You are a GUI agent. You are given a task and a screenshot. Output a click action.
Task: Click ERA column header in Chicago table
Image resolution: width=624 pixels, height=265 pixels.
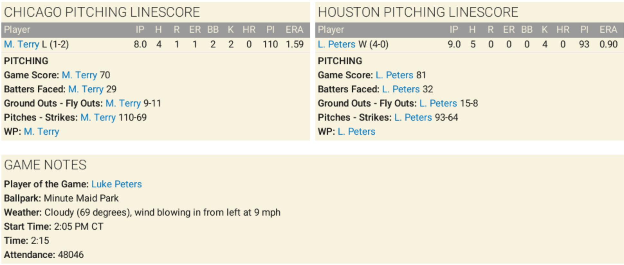294,30
